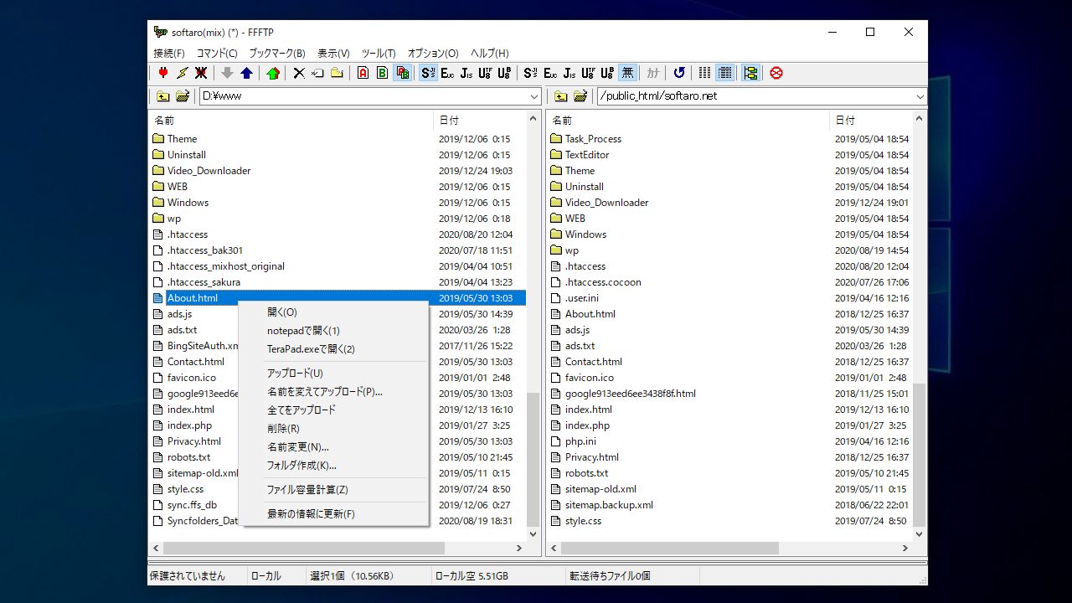Select Video_Downloader folder in local pane
Viewport: 1072px width, 603px height.
(209, 171)
